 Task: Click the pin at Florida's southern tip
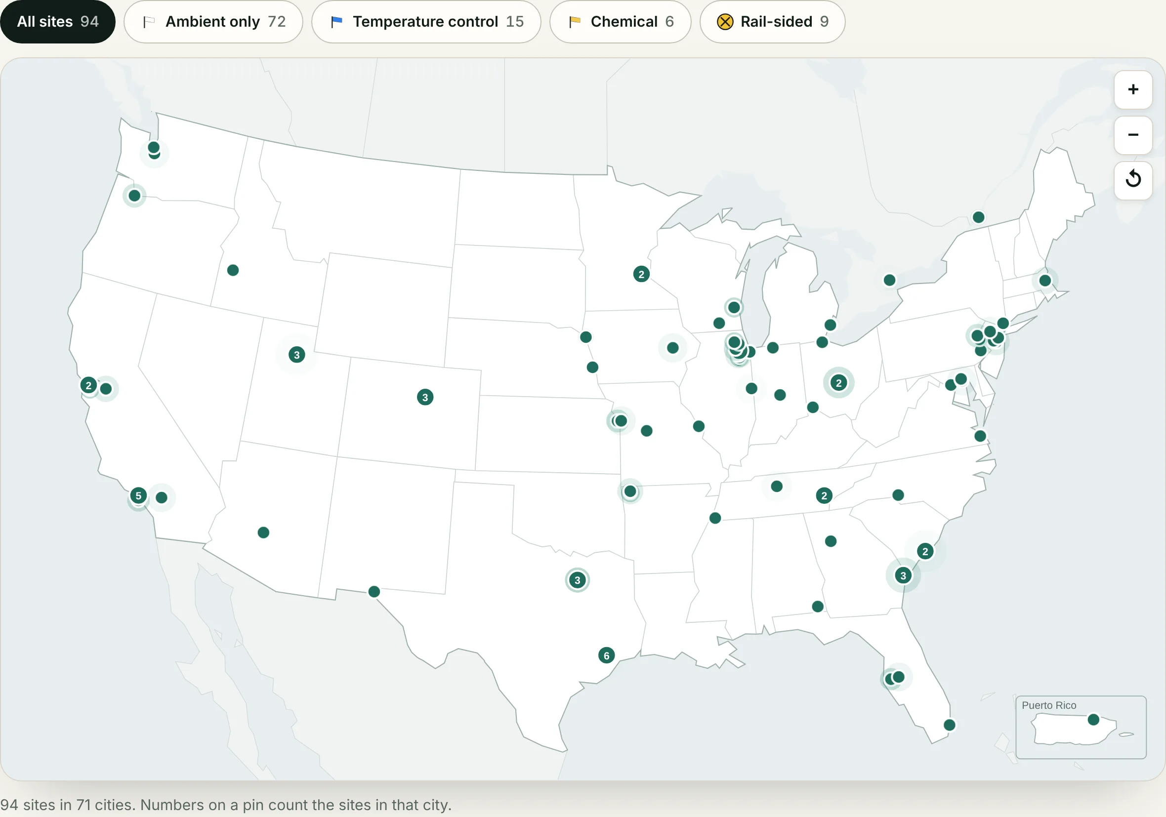[950, 725]
